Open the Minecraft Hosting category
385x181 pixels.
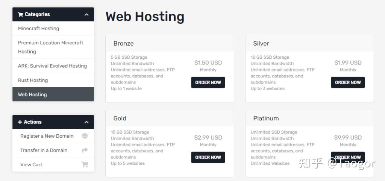click(38, 28)
